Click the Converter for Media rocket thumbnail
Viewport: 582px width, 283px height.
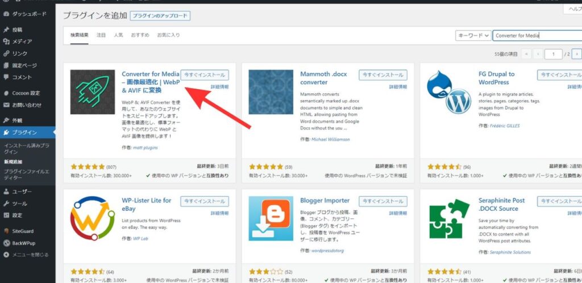(x=93, y=92)
